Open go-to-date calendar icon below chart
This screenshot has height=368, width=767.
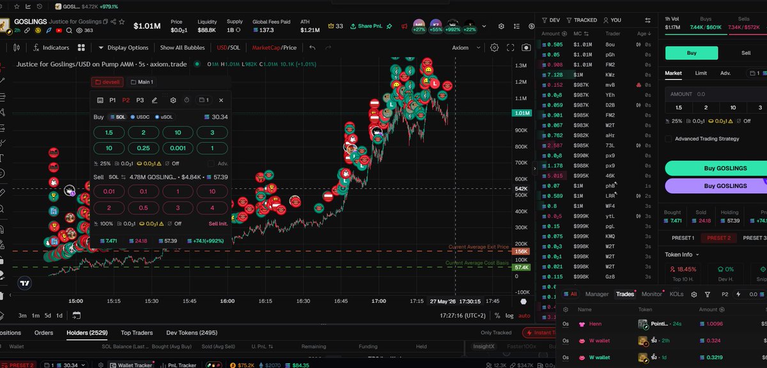click(x=77, y=315)
